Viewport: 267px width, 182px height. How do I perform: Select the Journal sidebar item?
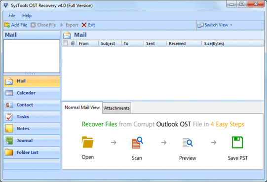[32, 141]
